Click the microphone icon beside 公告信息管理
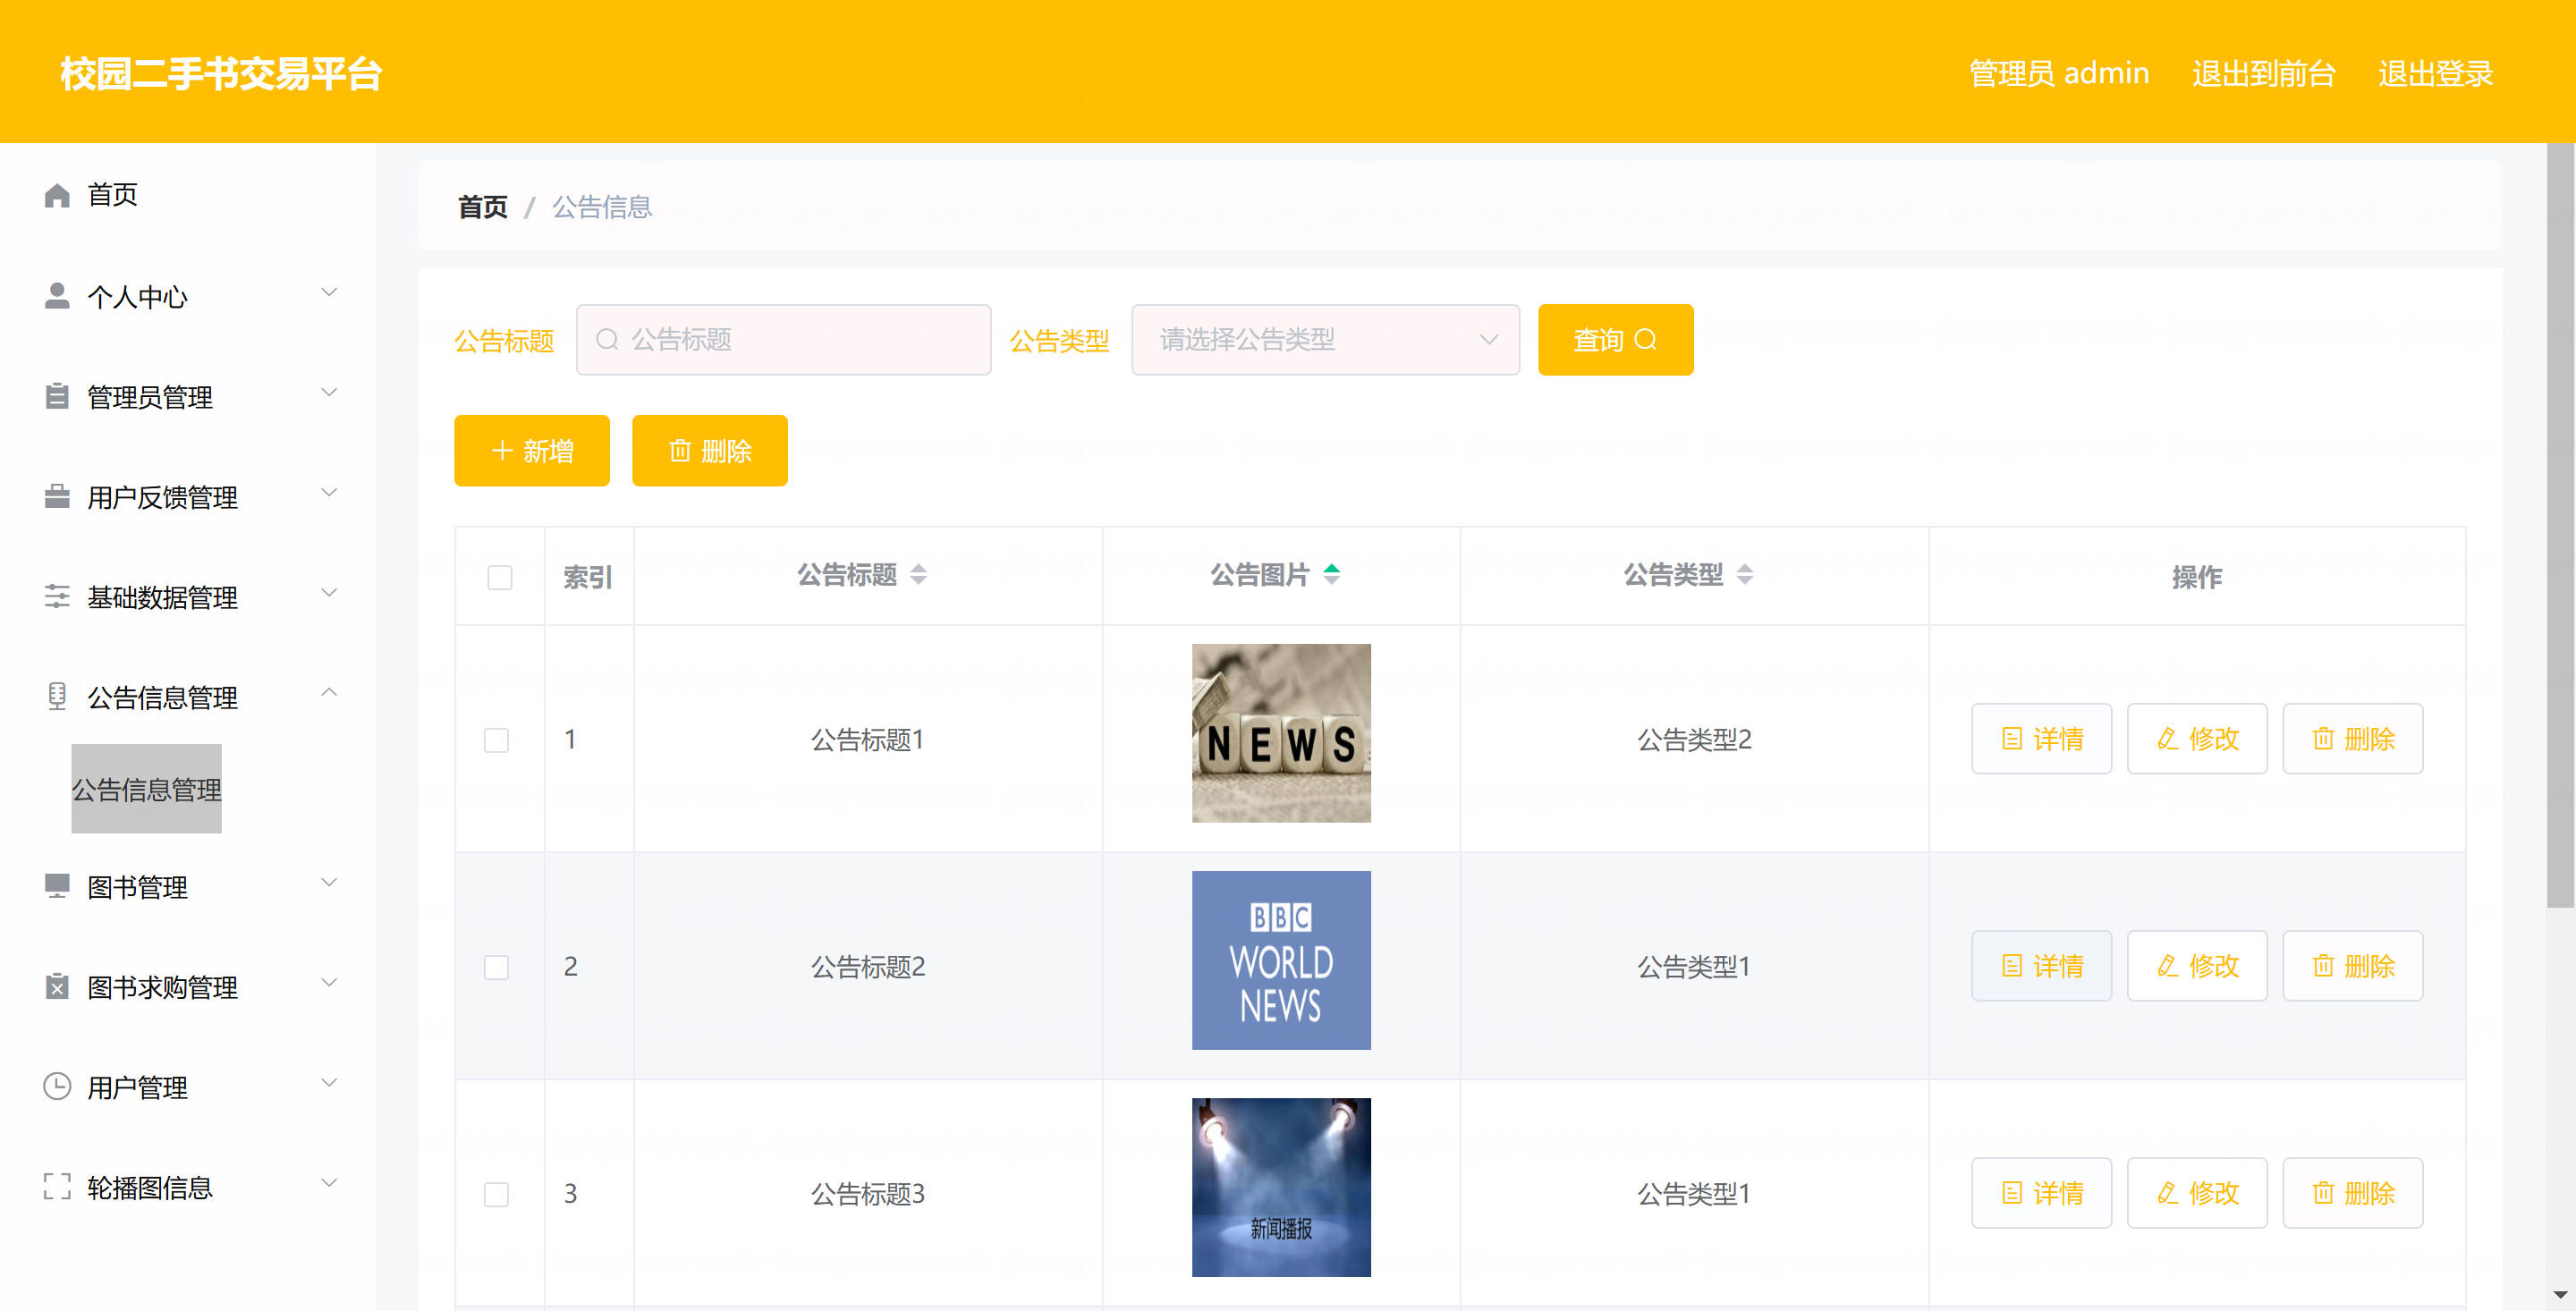 [57, 696]
